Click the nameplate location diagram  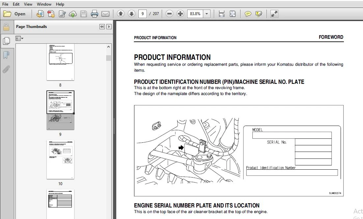[x=188, y=151]
